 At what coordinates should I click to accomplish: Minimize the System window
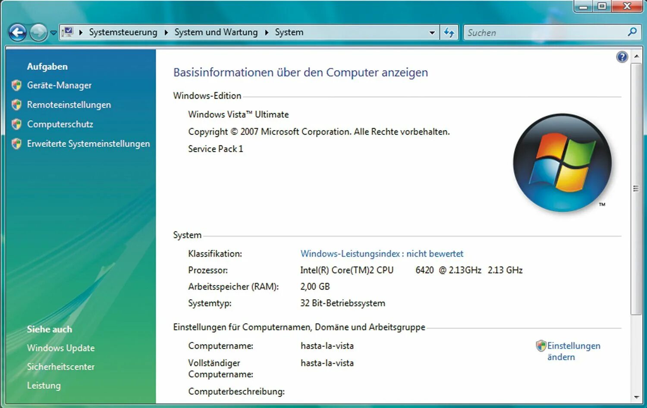pyautogui.click(x=584, y=6)
